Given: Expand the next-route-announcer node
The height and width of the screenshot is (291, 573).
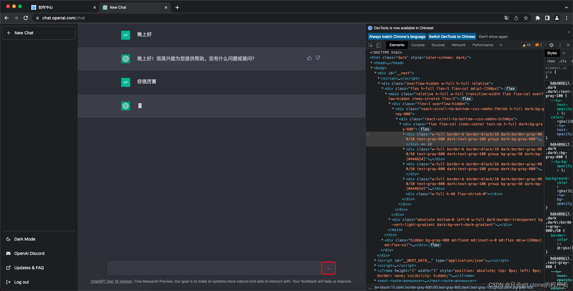Looking at the screenshot, I should pyautogui.click(x=375, y=281).
